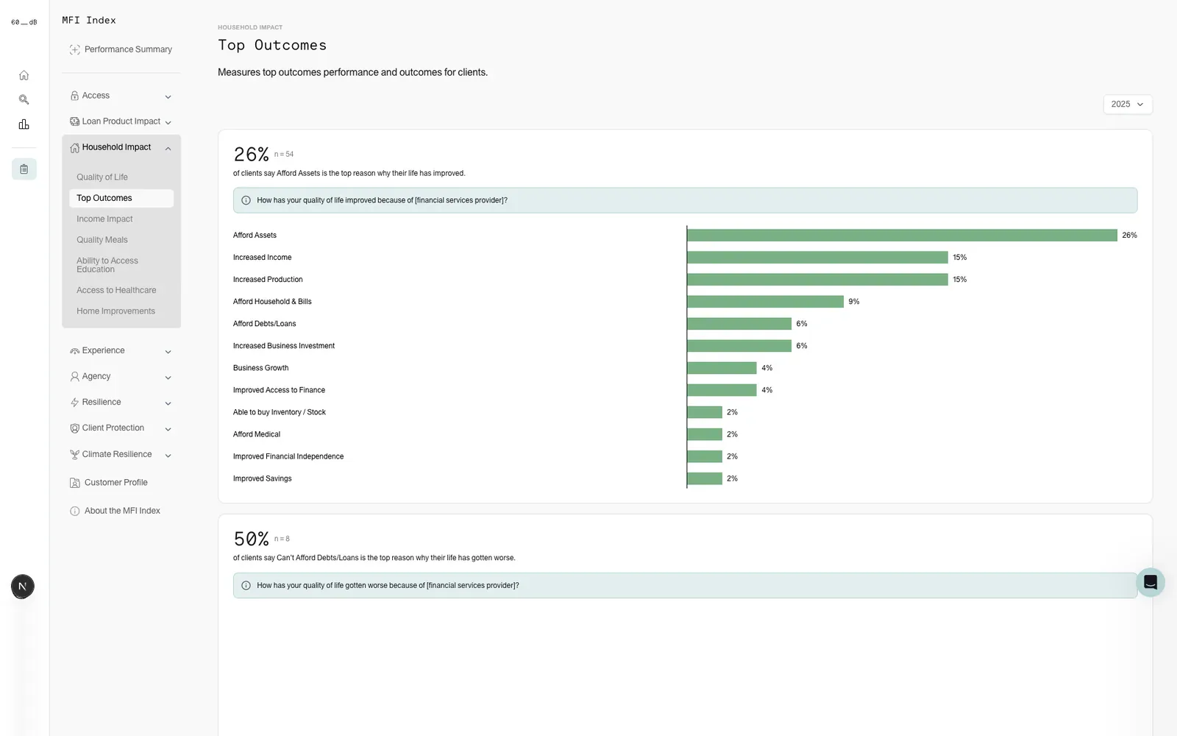Click the Climate Resilience plant icon
The height and width of the screenshot is (736, 1177).
coord(74,455)
